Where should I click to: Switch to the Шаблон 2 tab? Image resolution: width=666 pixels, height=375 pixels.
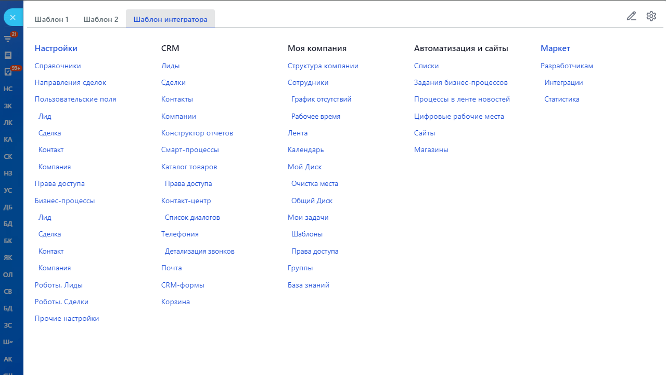tap(100, 19)
